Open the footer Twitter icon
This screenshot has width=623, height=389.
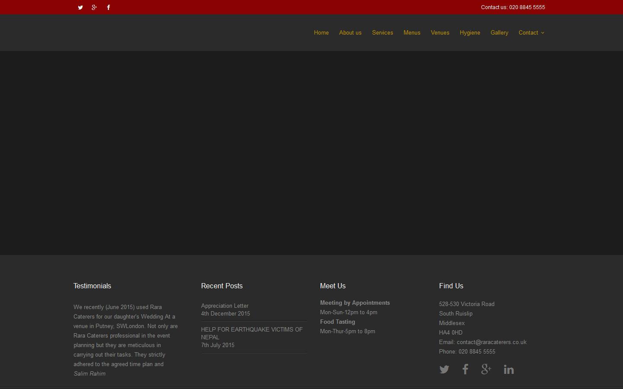click(444, 370)
